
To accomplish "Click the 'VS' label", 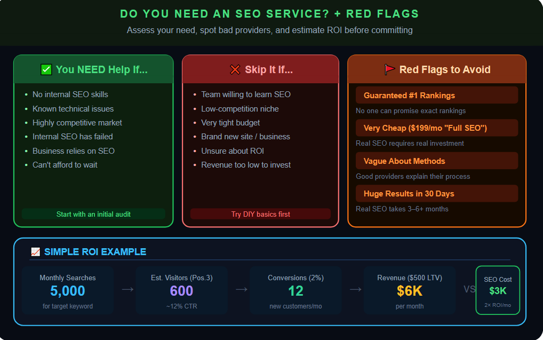I will (469, 289).
